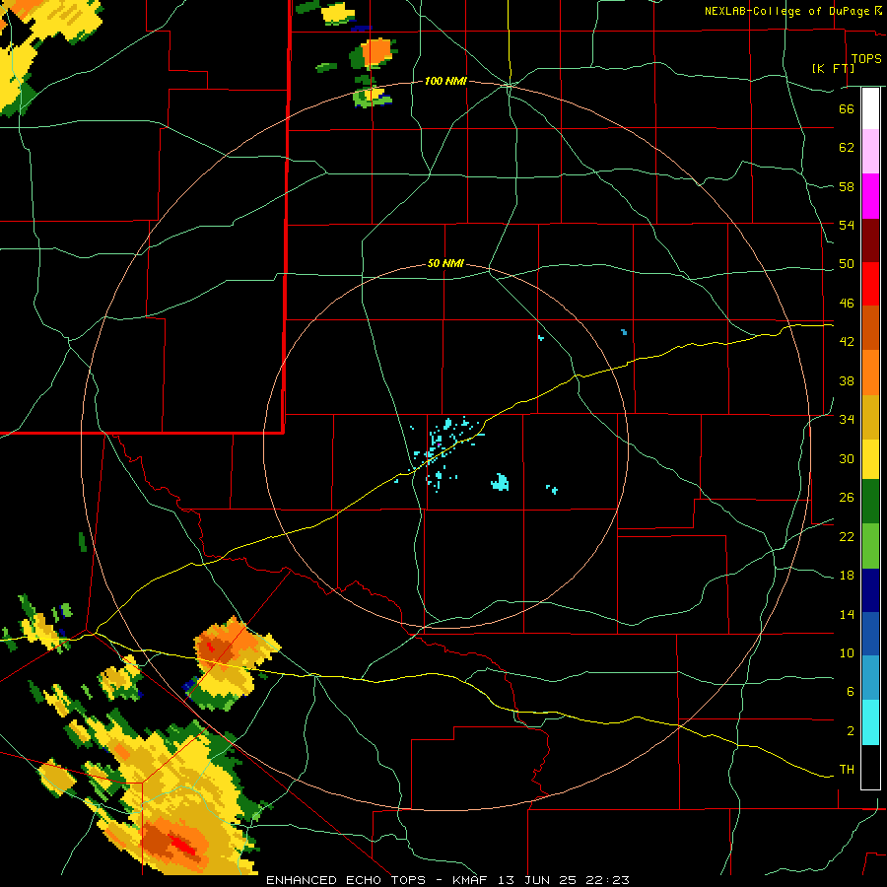Image resolution: width=887 pixels, height=887 pixels.
Task: Click the legend value 62
Action: click(x=847, y=148)
